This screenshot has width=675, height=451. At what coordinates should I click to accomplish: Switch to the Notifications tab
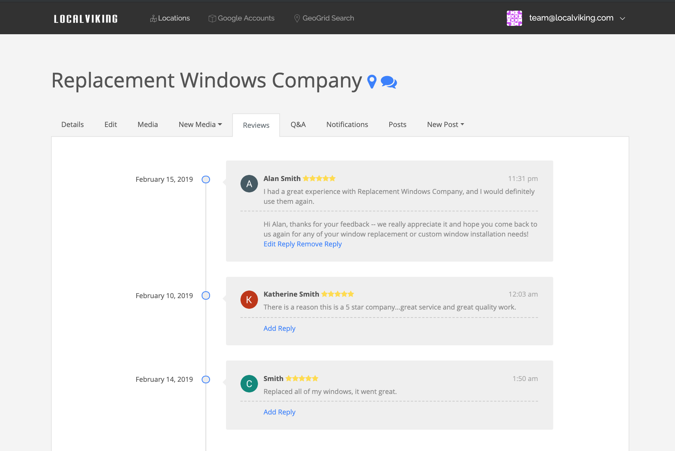(347, 124)
